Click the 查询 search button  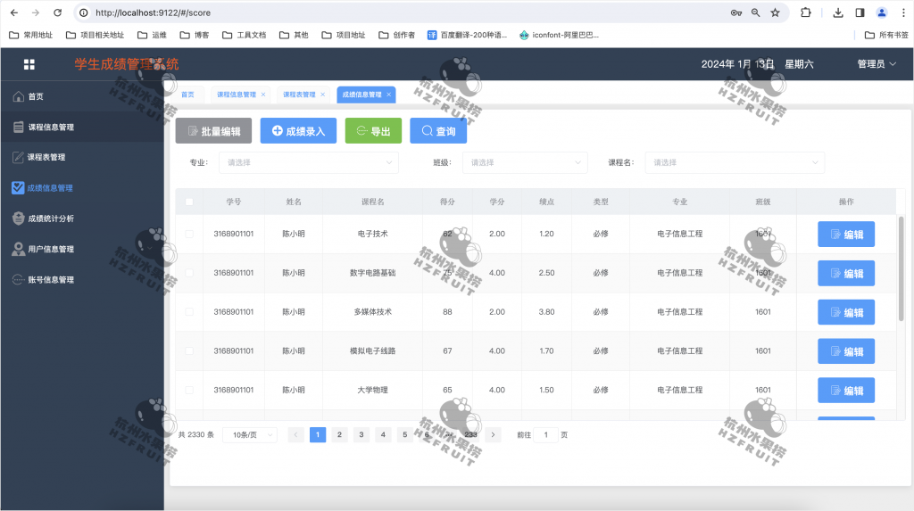[438, 130]
